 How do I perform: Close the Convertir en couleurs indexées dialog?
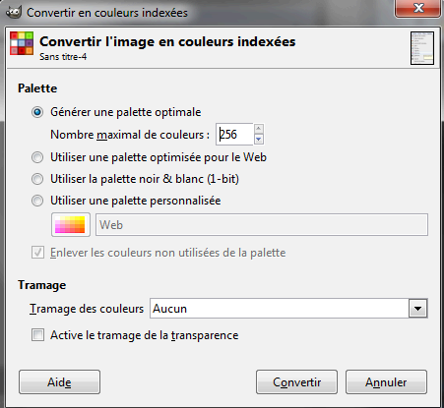(418, 8)
